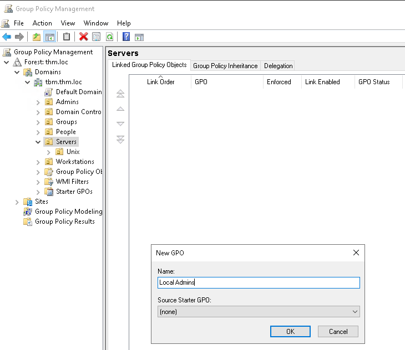Click the WMI Filters folder icon
This screenshot has width=405, height=350.
[49, 182]
